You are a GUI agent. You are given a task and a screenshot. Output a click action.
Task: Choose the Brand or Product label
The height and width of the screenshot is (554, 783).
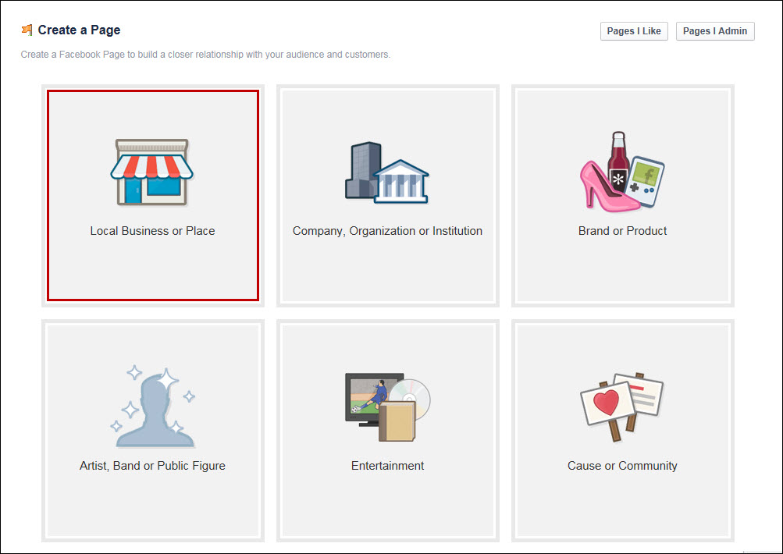[x=622, y=231]
